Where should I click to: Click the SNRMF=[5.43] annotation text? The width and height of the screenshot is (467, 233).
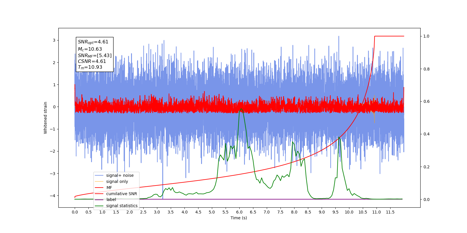pyautogui.click(x=95, y=55)
